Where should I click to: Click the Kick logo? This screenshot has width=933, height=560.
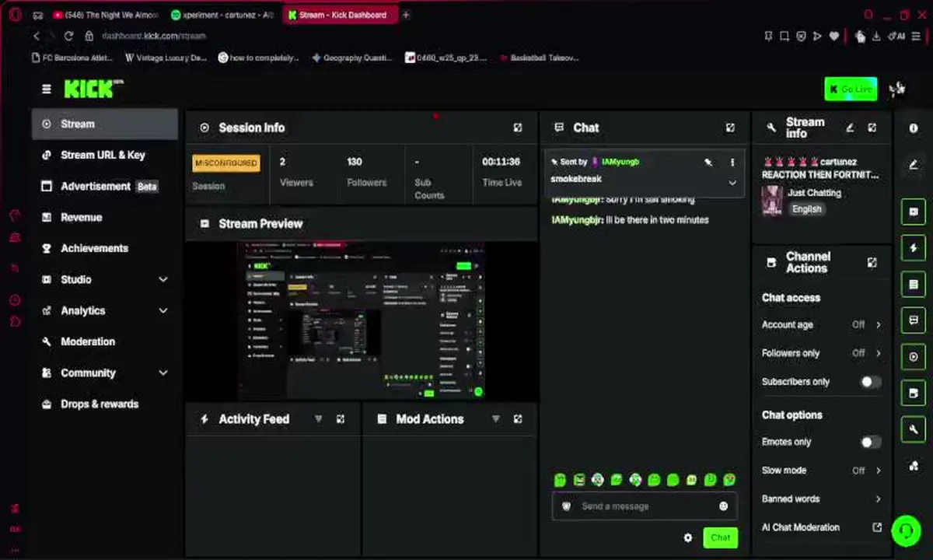(x=93, y=89)
